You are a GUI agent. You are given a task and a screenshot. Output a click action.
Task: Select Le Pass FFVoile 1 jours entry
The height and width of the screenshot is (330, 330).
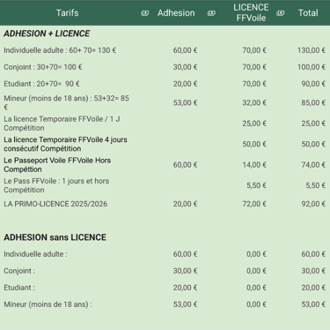click(x=56, y=185)
